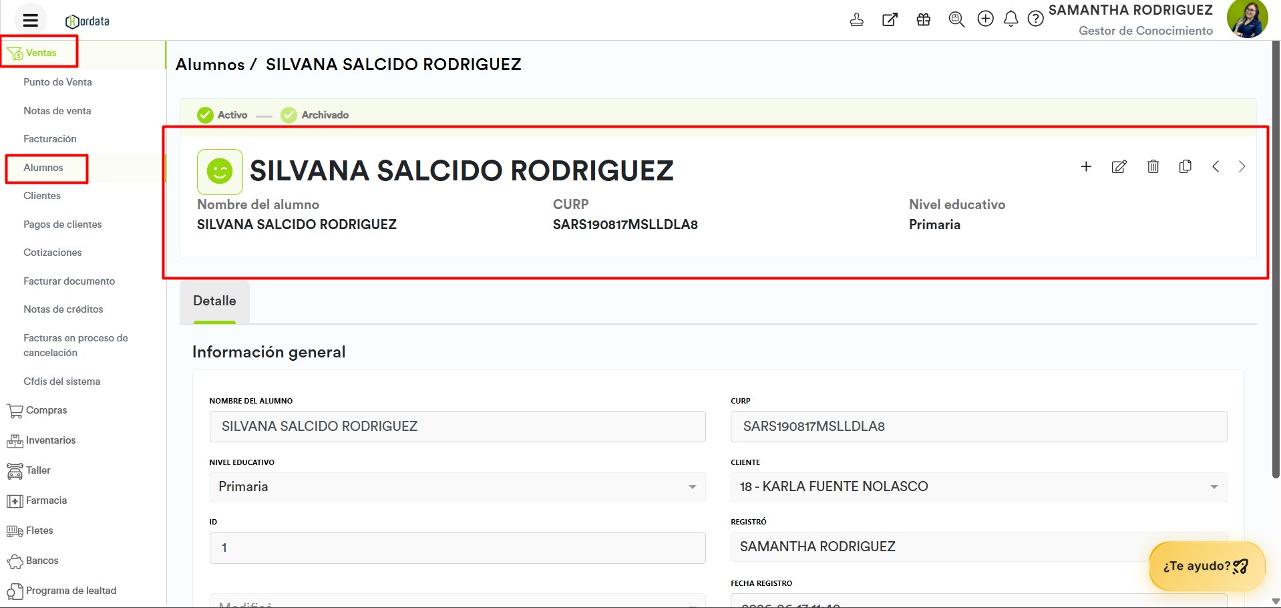Image resolution: width=1281 pixels, height=608 pixels.
Task: Open the notifications bell
Action: [x=1011, y=19]
